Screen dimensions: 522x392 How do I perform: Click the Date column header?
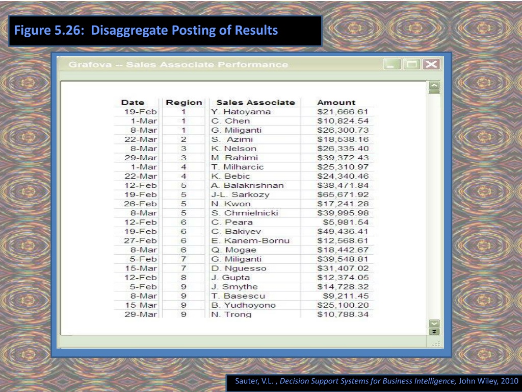(133, 102)
